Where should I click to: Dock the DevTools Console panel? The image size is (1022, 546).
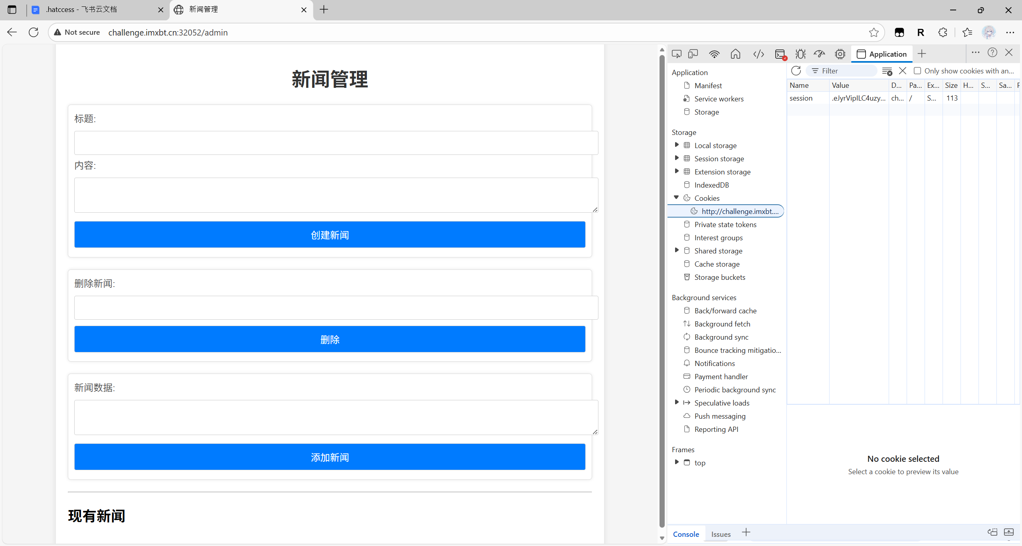(x=992, y=532)
